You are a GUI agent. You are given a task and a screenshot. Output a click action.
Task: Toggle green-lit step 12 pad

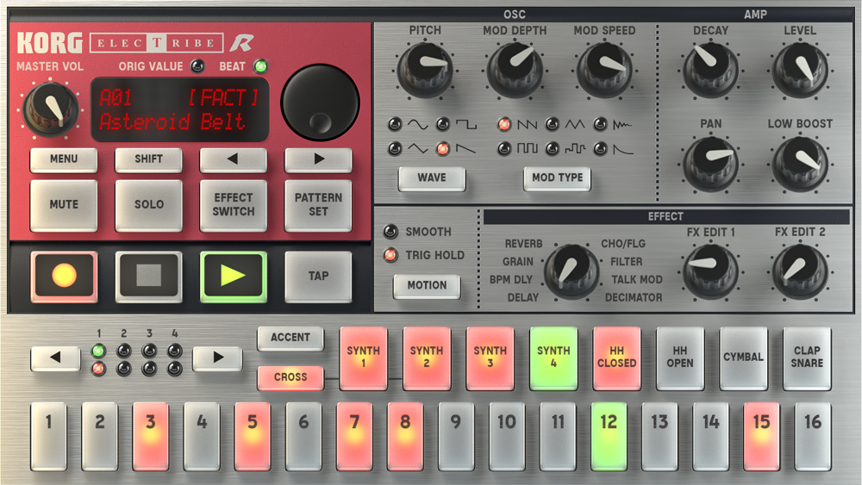pos(609,437)
